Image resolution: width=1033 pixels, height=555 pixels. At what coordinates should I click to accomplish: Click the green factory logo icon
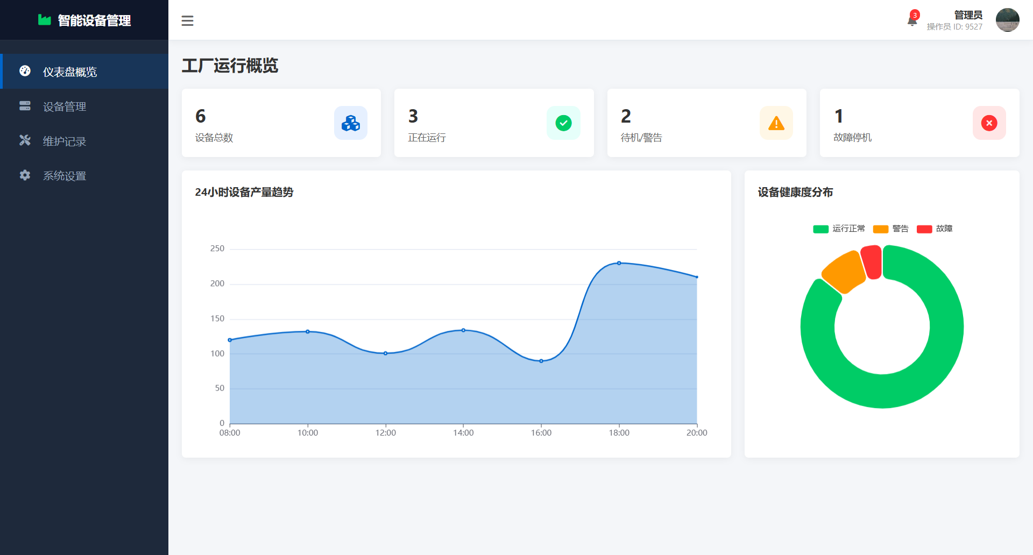tap(44, 20)
